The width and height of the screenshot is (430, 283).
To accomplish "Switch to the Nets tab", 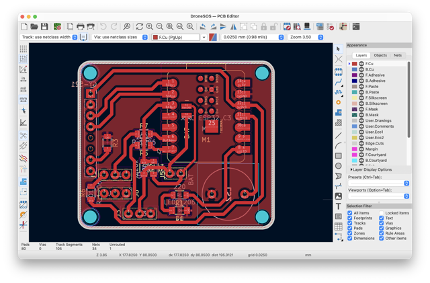I will (398, 55).
